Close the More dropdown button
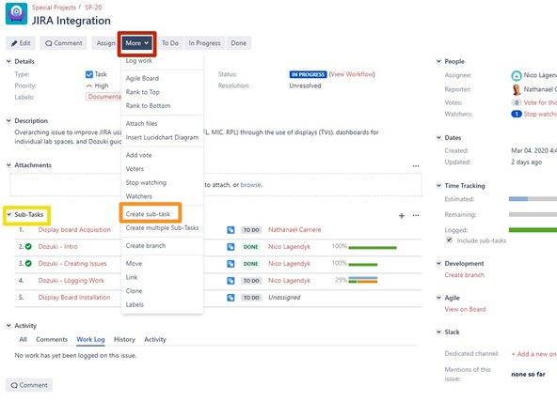The width and height of the screenshot is (557, 417). click(137, 43)
